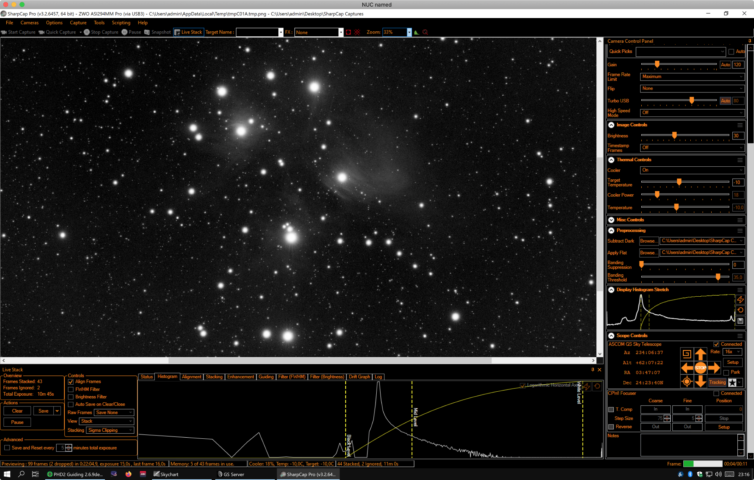Image resolution: width=754 pixels, height=480 pixels.
Task: Click the auto stretch lightning icon in Display Histogram
Action: click(x=740, y=300)
